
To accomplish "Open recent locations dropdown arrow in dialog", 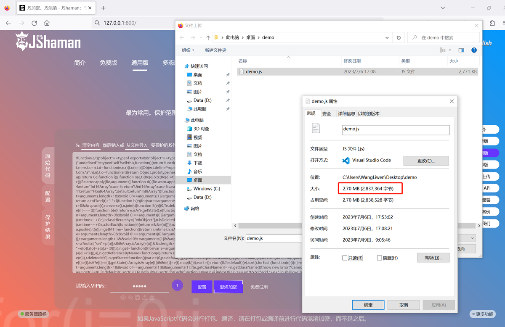I will pos(201,37).
